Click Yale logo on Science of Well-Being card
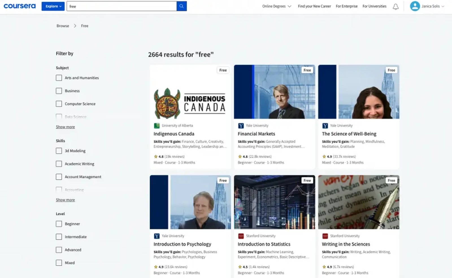This screenshot has height=278, width=452. 325,126
